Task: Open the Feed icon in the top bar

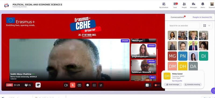Action: pyautogui.click(x=175, y=5)
